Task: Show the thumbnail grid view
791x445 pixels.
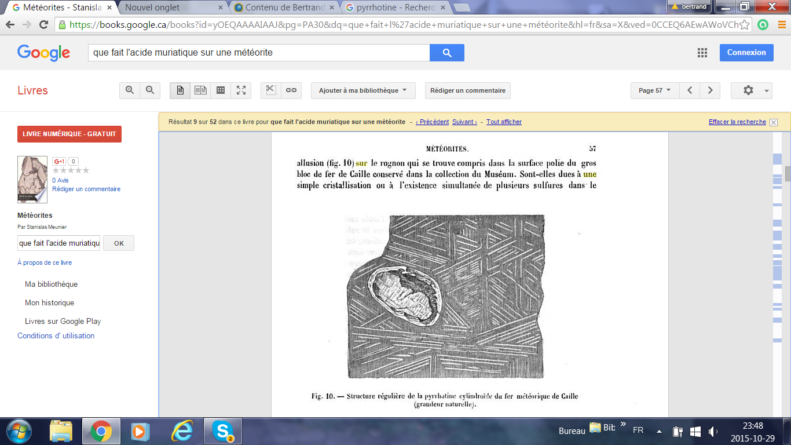Action: 221,90
